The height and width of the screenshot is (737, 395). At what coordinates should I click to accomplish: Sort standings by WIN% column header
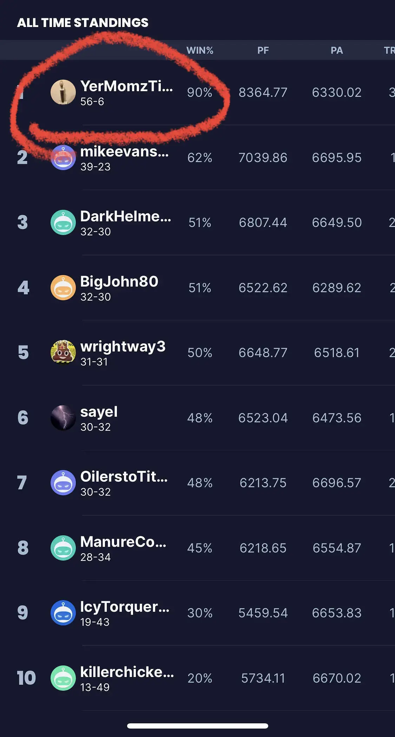click(x=200, y=50)
